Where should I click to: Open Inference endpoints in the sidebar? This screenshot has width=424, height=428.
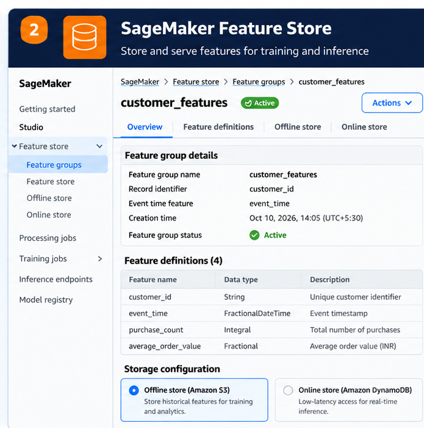pos(56,279)
